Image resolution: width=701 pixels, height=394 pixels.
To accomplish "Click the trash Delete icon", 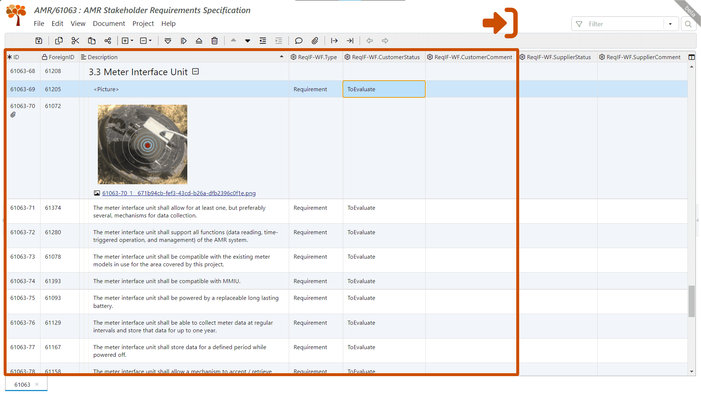I will pyautogui.click(x=215, y=41).
